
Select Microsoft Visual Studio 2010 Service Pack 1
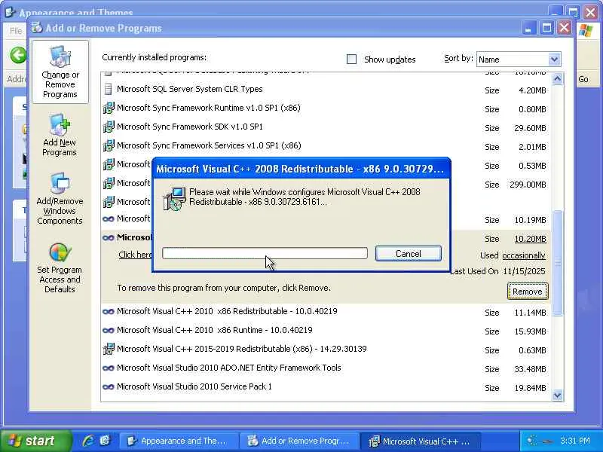[326, 386]
